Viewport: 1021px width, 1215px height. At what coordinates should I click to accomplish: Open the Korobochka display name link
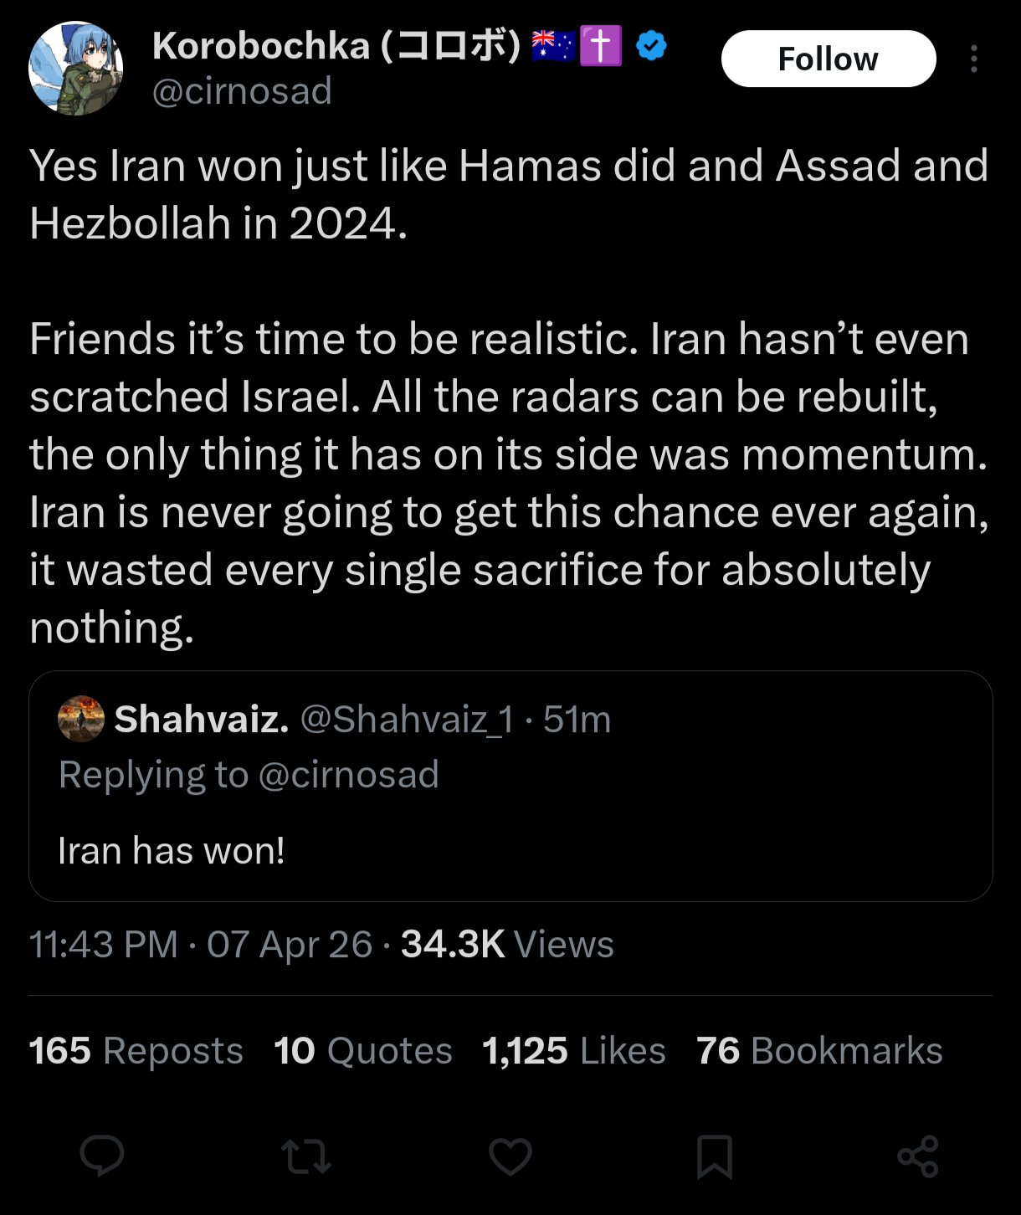336,46
